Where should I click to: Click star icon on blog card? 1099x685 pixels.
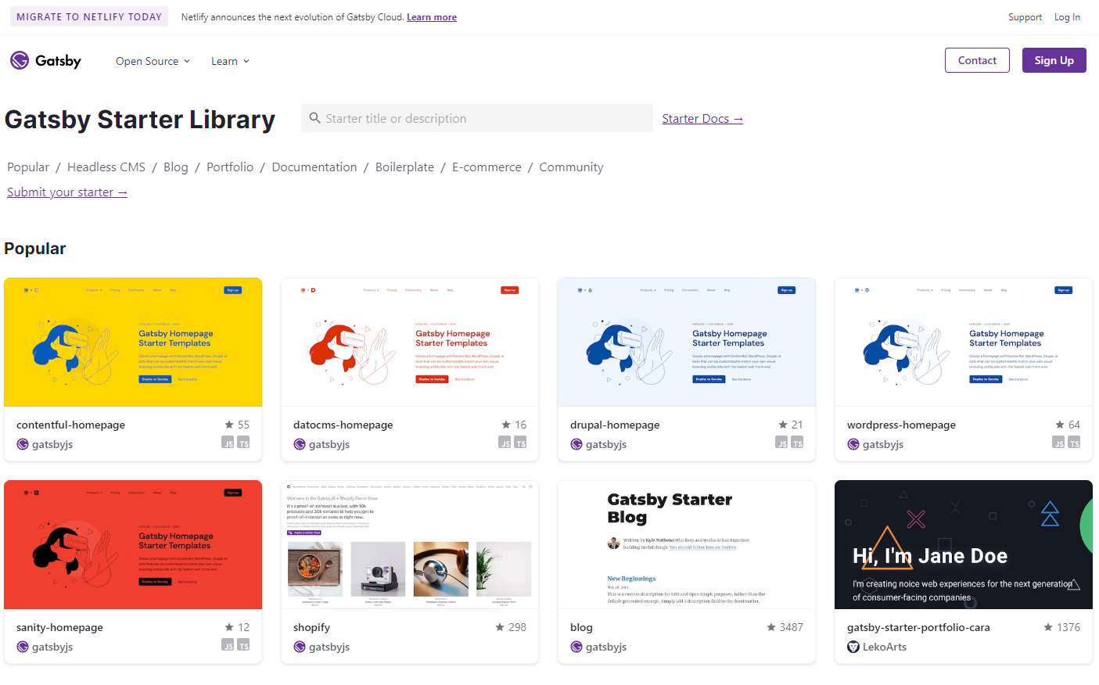(x=771, y=627)
